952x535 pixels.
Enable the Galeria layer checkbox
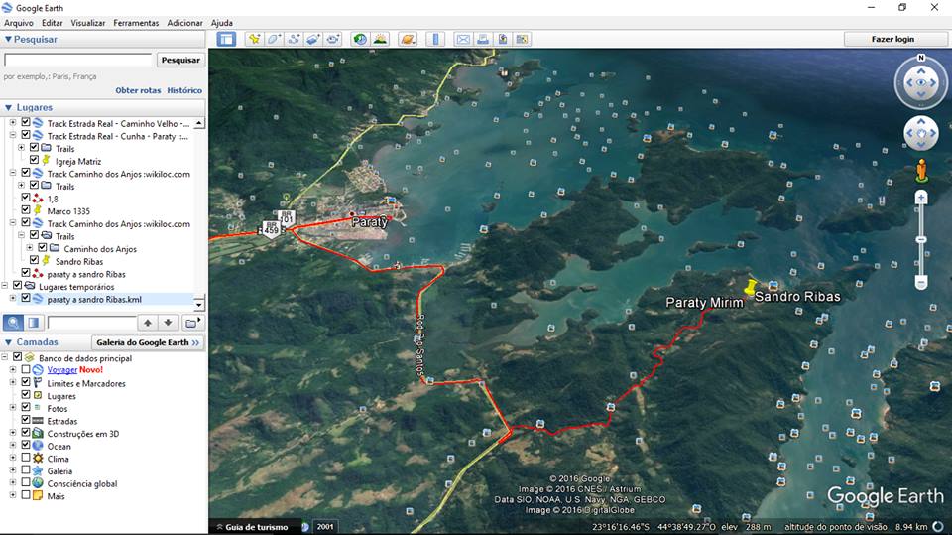[x=26, y=469]
